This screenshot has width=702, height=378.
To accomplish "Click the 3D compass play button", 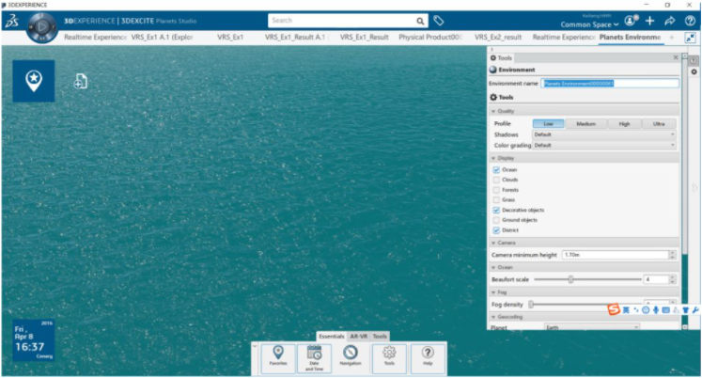I will pyautogui.click(x=41, y=26).
